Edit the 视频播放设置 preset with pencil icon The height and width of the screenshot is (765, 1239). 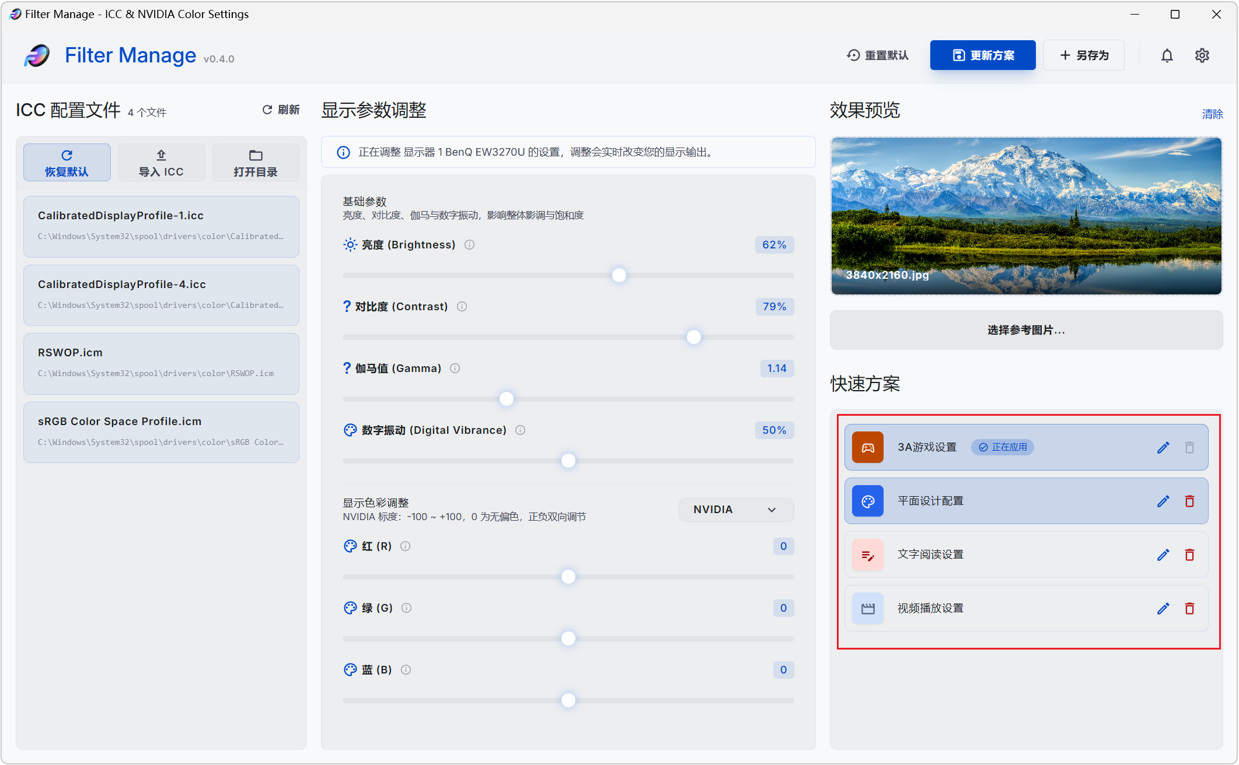1163,609
